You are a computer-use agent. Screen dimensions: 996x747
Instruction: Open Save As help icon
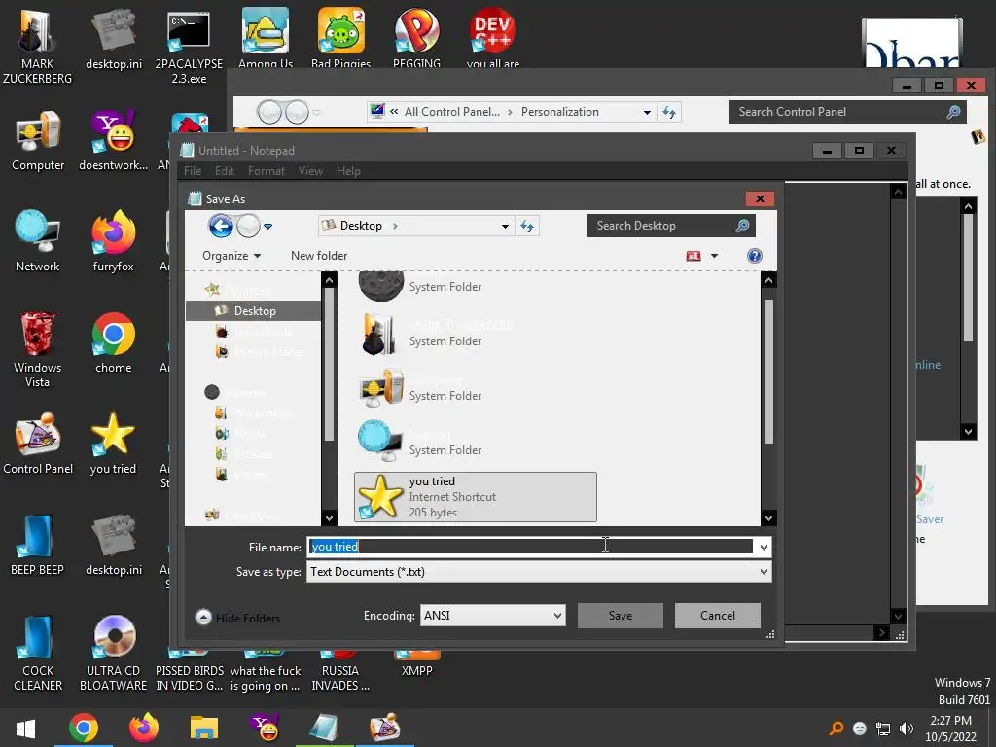pos(754,256)
